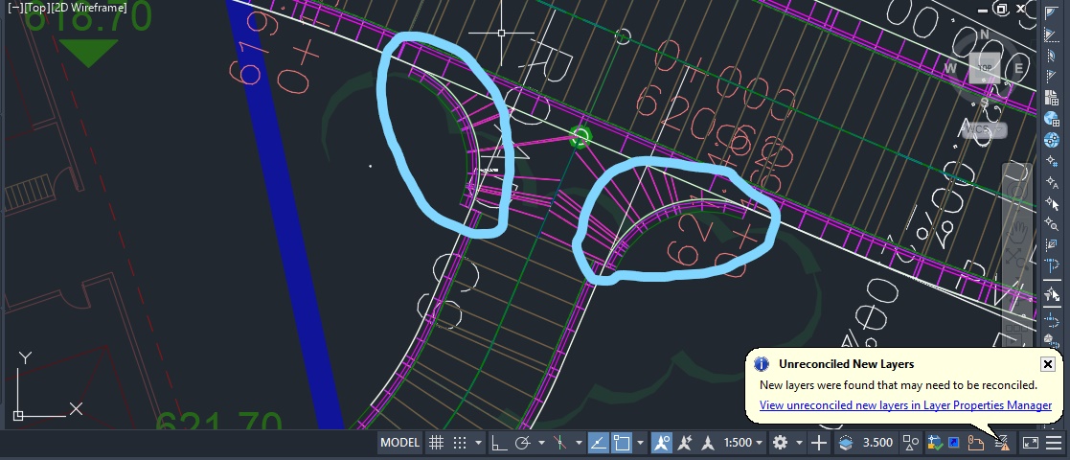Open the [Top] view controls menu
The width and height of the screenshot is (1070, 460).
[36, 9]
